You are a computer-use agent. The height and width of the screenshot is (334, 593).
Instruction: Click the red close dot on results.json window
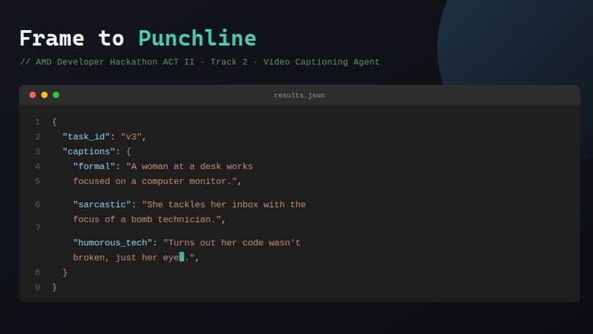pos(32,95)
